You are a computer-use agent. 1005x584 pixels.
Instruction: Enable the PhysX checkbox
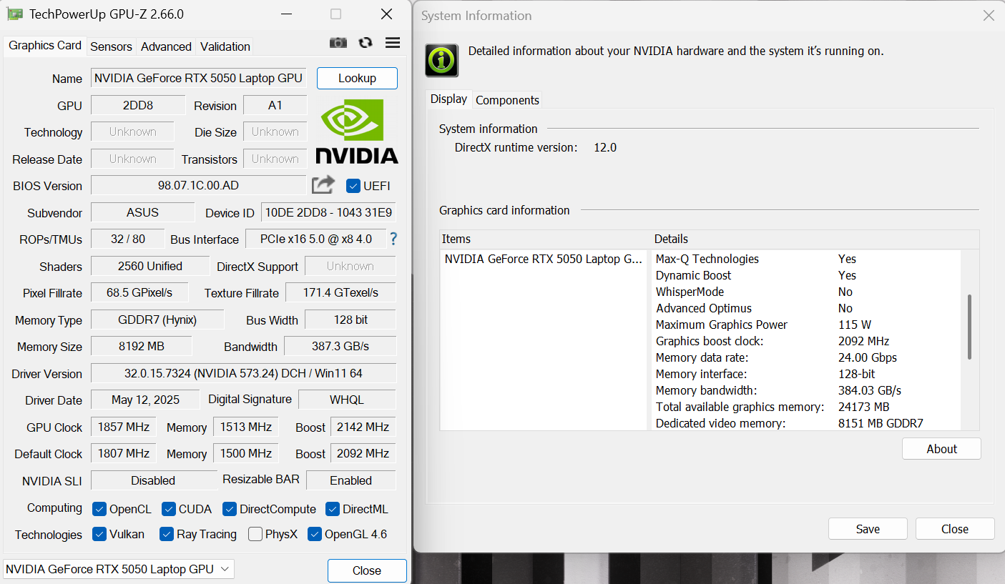(255, 534)
